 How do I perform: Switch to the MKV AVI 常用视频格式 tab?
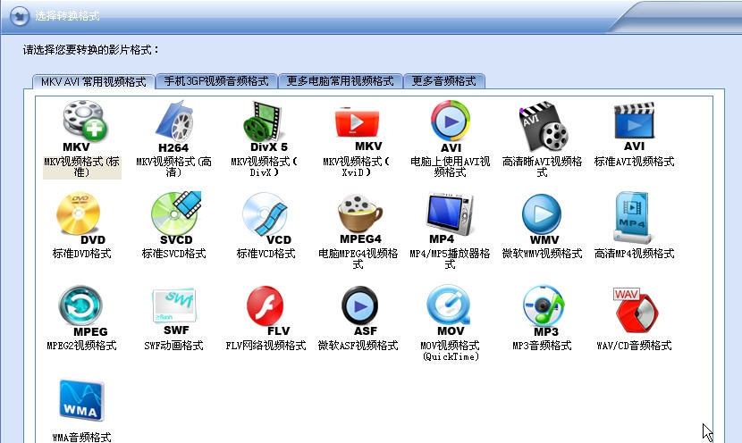click(93, 82)
